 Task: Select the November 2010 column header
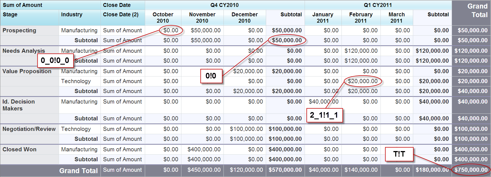tap(202, 17)
